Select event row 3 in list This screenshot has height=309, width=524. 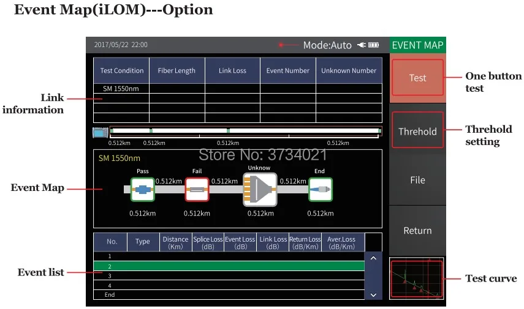click(x=229, y=275)
